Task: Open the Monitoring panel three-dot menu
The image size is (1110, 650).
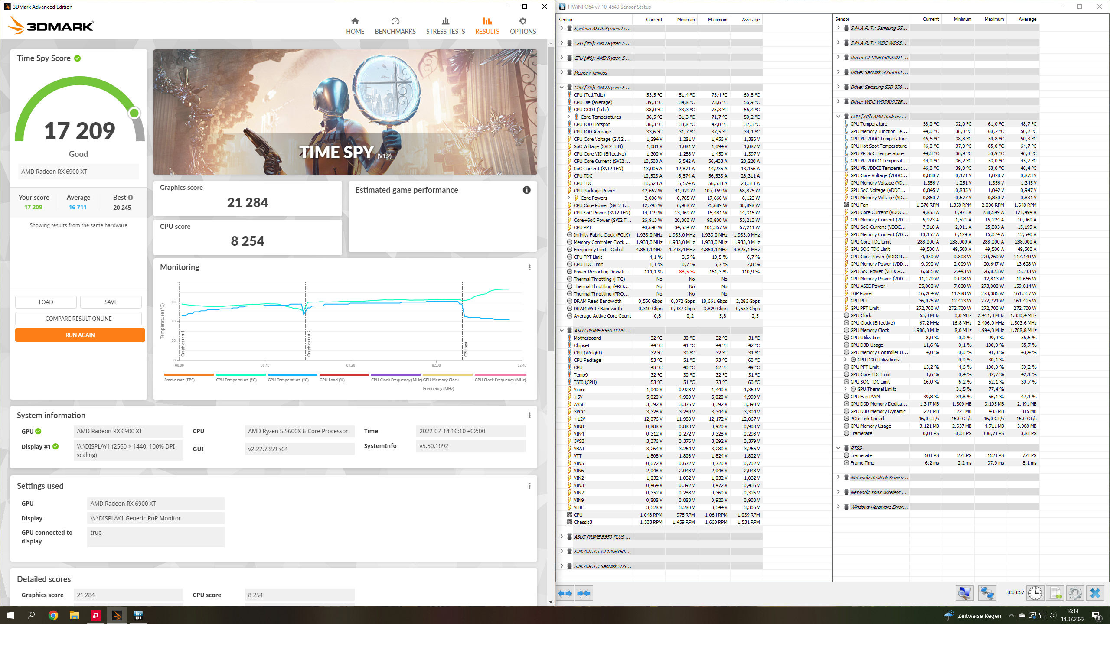Action: 529,267
